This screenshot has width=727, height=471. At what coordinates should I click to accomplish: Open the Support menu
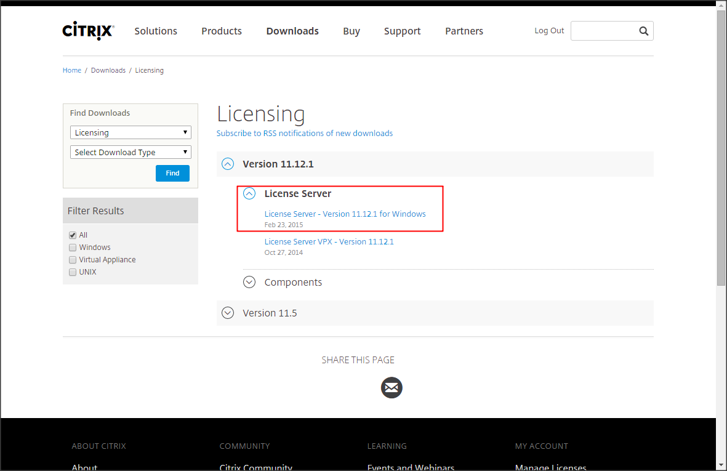pos(402,31)
